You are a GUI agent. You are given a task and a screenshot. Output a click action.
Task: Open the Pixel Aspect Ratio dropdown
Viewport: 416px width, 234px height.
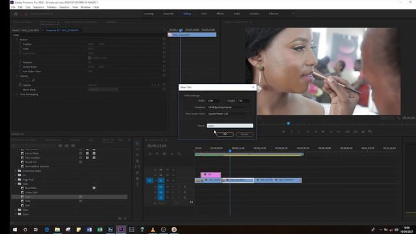[228, 114]
